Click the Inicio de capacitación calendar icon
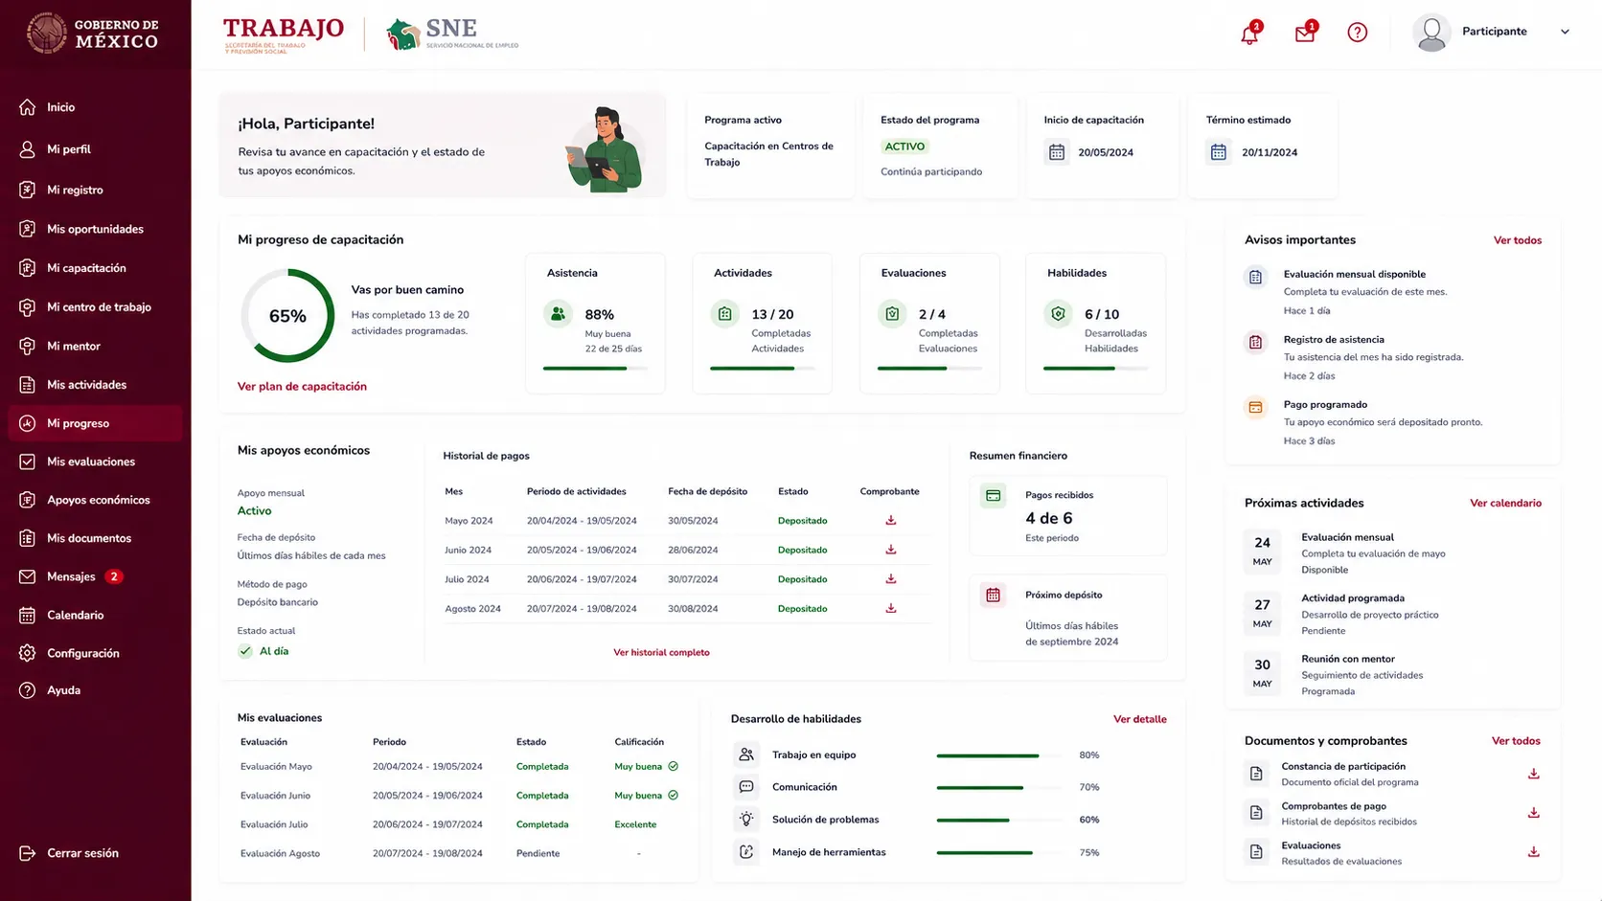The width and height of the screenshot is (1602, 901). click(1056, 152)
